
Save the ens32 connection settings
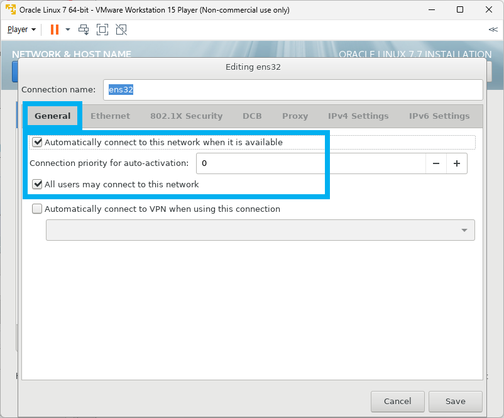click(x=456, y=401)
